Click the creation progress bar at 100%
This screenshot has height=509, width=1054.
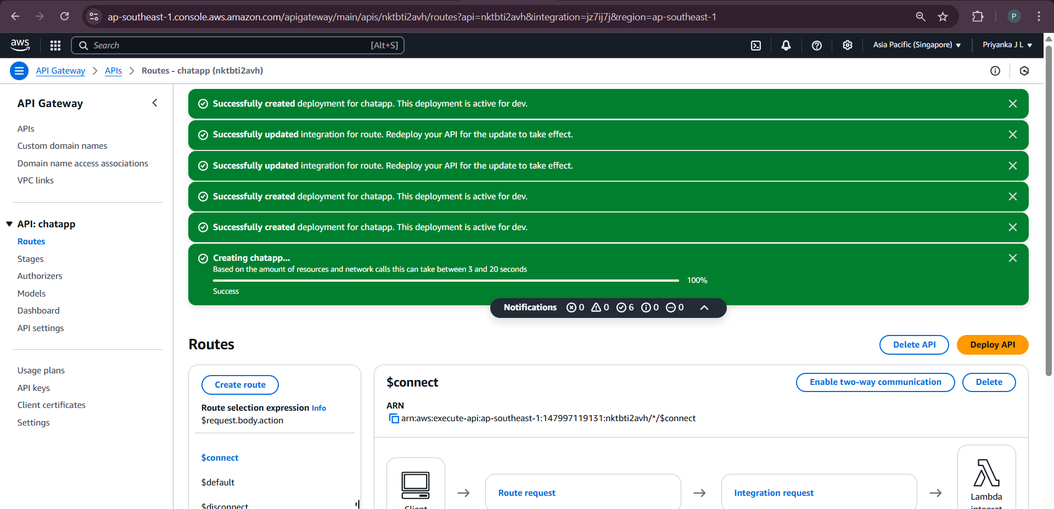pos(446,280)
